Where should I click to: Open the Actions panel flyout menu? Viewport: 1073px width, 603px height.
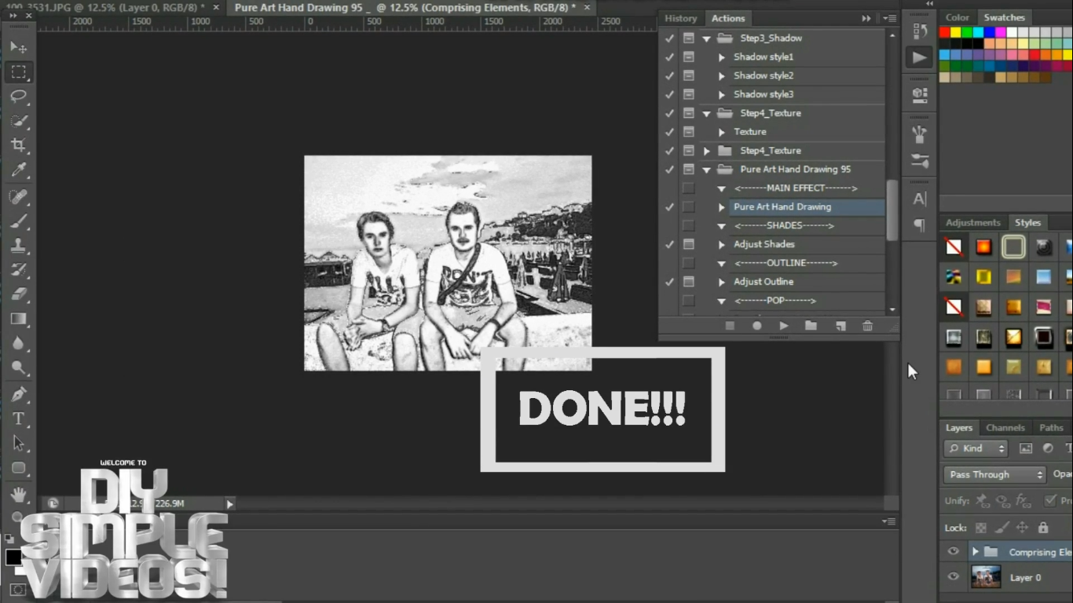(x=889, y=18)
